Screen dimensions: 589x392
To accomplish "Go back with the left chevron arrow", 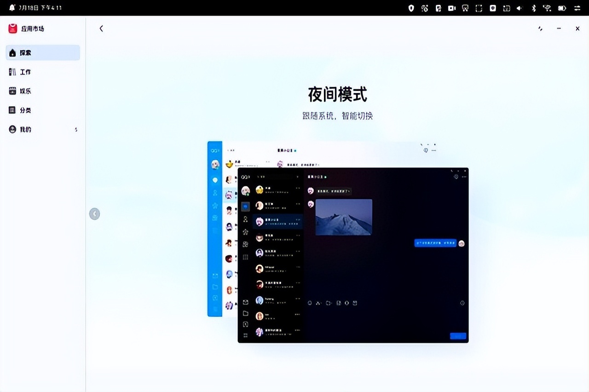I will click(x=101, y=29).
